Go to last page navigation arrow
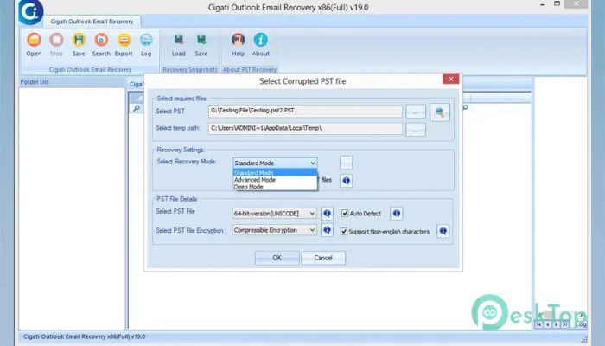Image resolution: width=605 pixels, height=346 pixels. [x=564, y=324]
